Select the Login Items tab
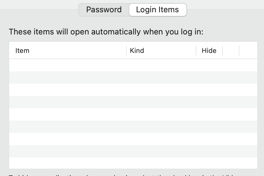264x176 pixels. [157, 10]
